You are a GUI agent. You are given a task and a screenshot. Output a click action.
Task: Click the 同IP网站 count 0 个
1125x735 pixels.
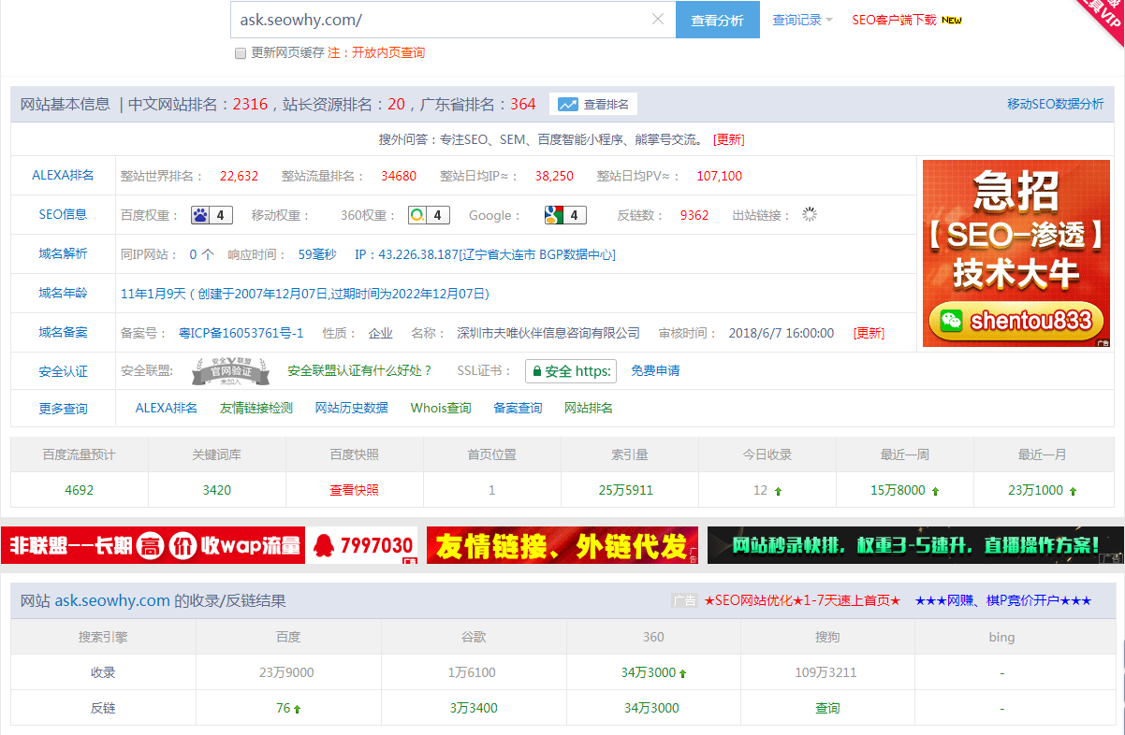click(x=201, y=254)
